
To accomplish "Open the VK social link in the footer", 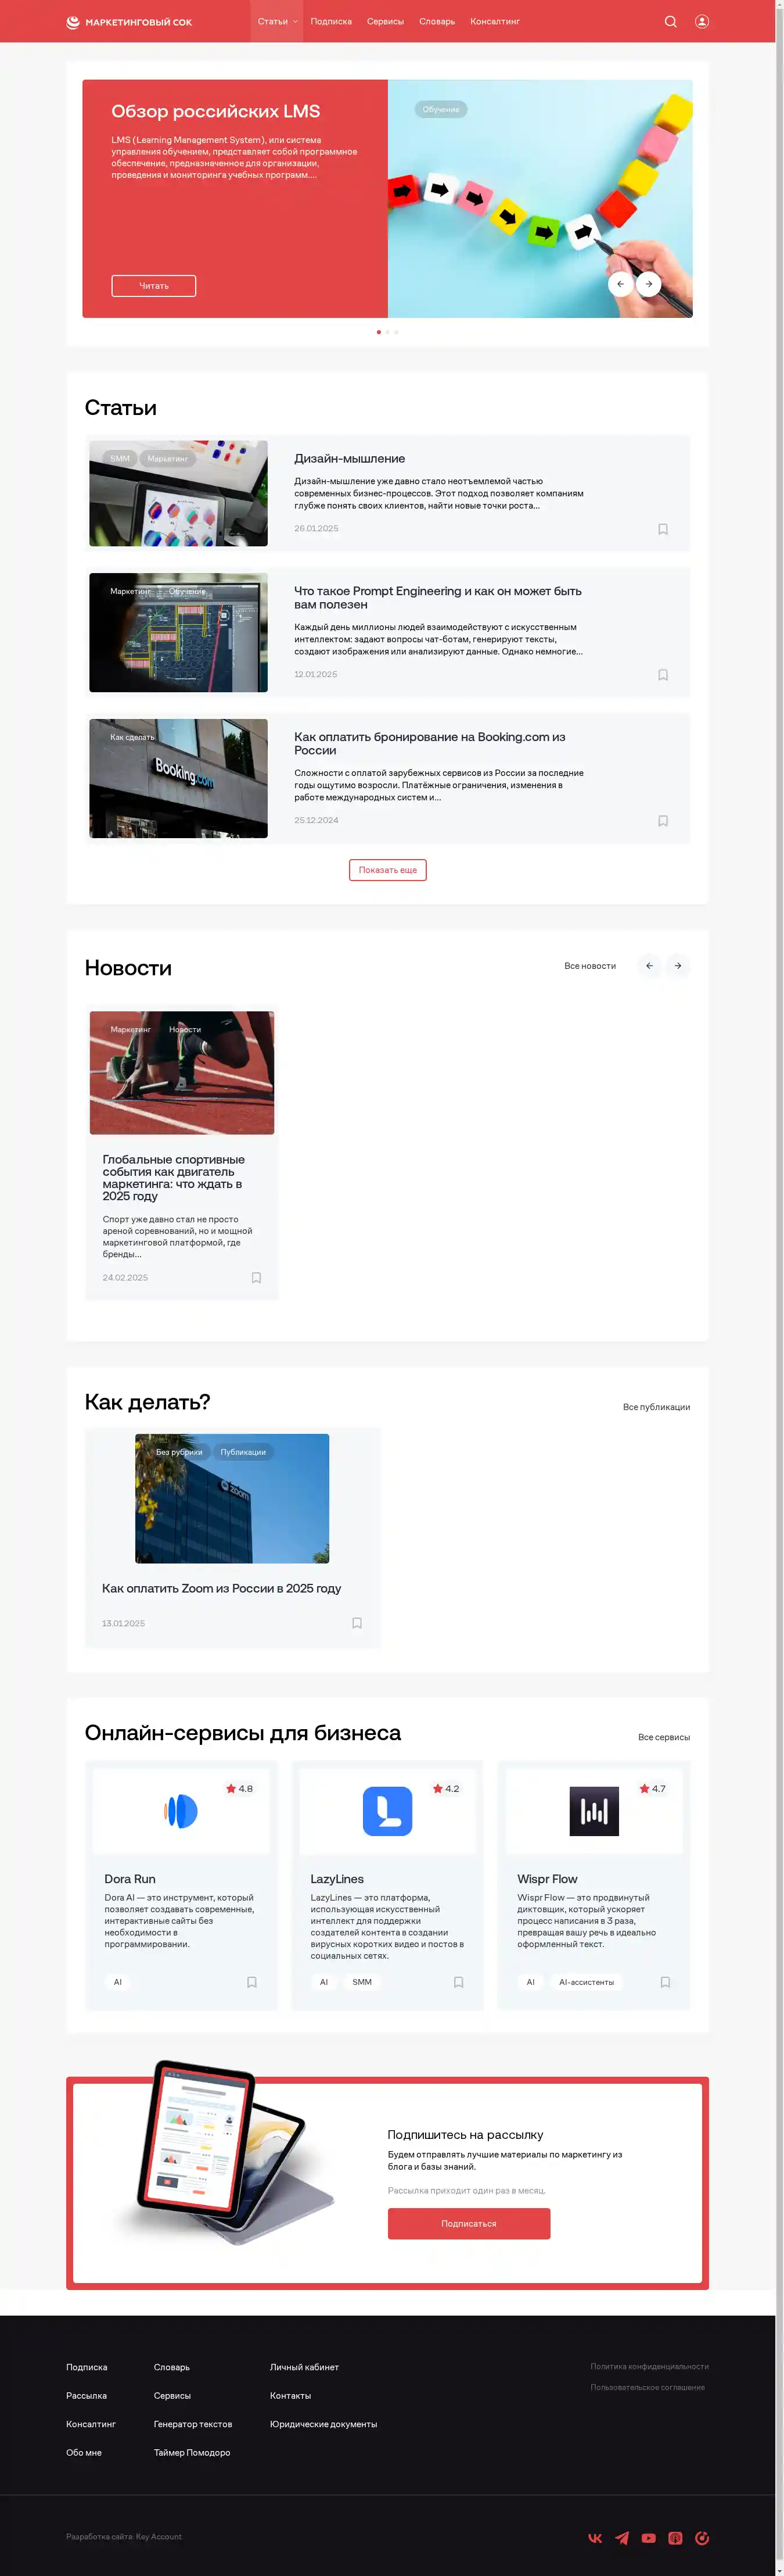I will pyautogui.click(x=595, y=2537).
